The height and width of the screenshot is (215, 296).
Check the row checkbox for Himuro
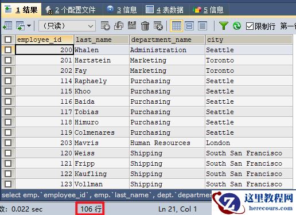(8, 122)
